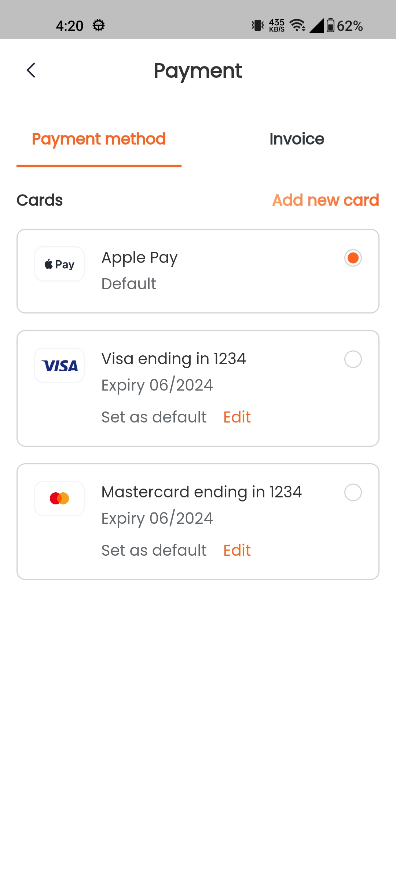The image size is (396, 881).
Task: Tap the Add new card link
Action: coord(325,200)
